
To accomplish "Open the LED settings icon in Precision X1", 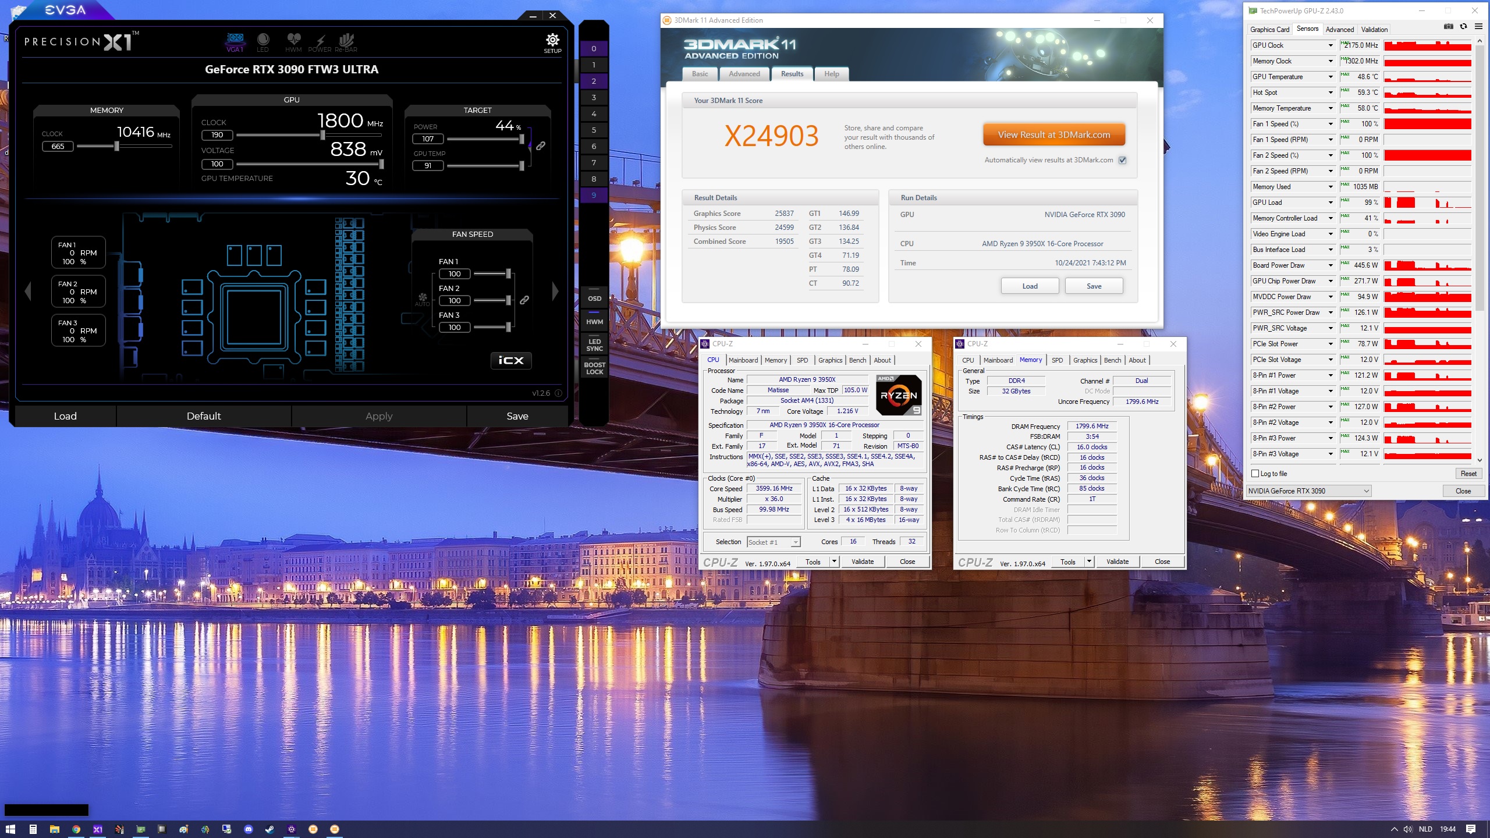I will pos(263,42).
